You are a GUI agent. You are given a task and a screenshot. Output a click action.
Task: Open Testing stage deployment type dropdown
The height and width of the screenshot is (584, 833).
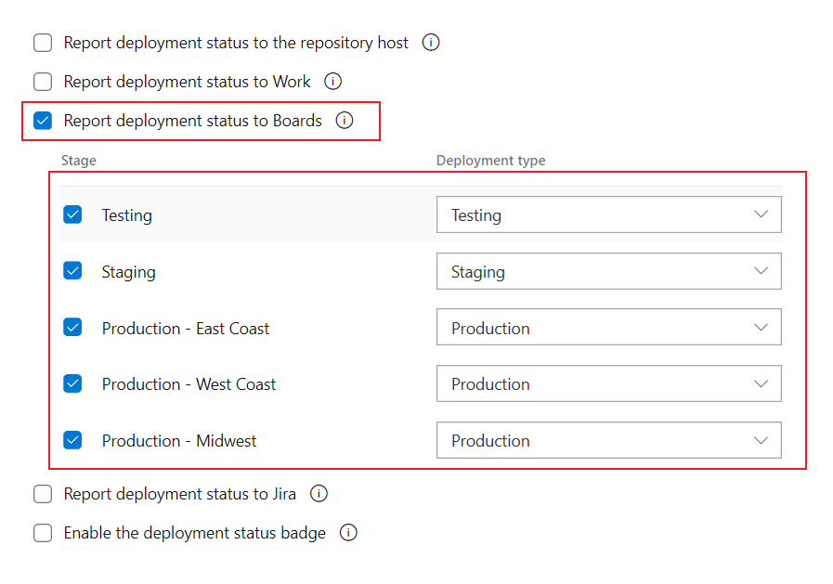coord(608,215)
